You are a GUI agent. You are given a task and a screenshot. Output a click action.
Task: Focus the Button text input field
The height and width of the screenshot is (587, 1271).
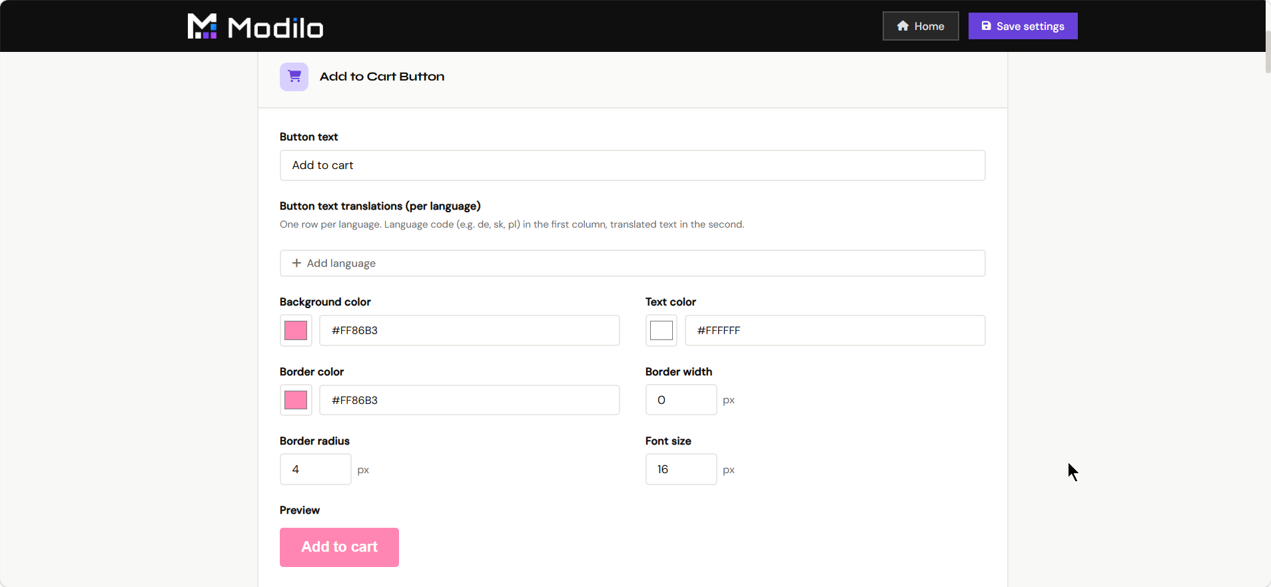[632, 165]
